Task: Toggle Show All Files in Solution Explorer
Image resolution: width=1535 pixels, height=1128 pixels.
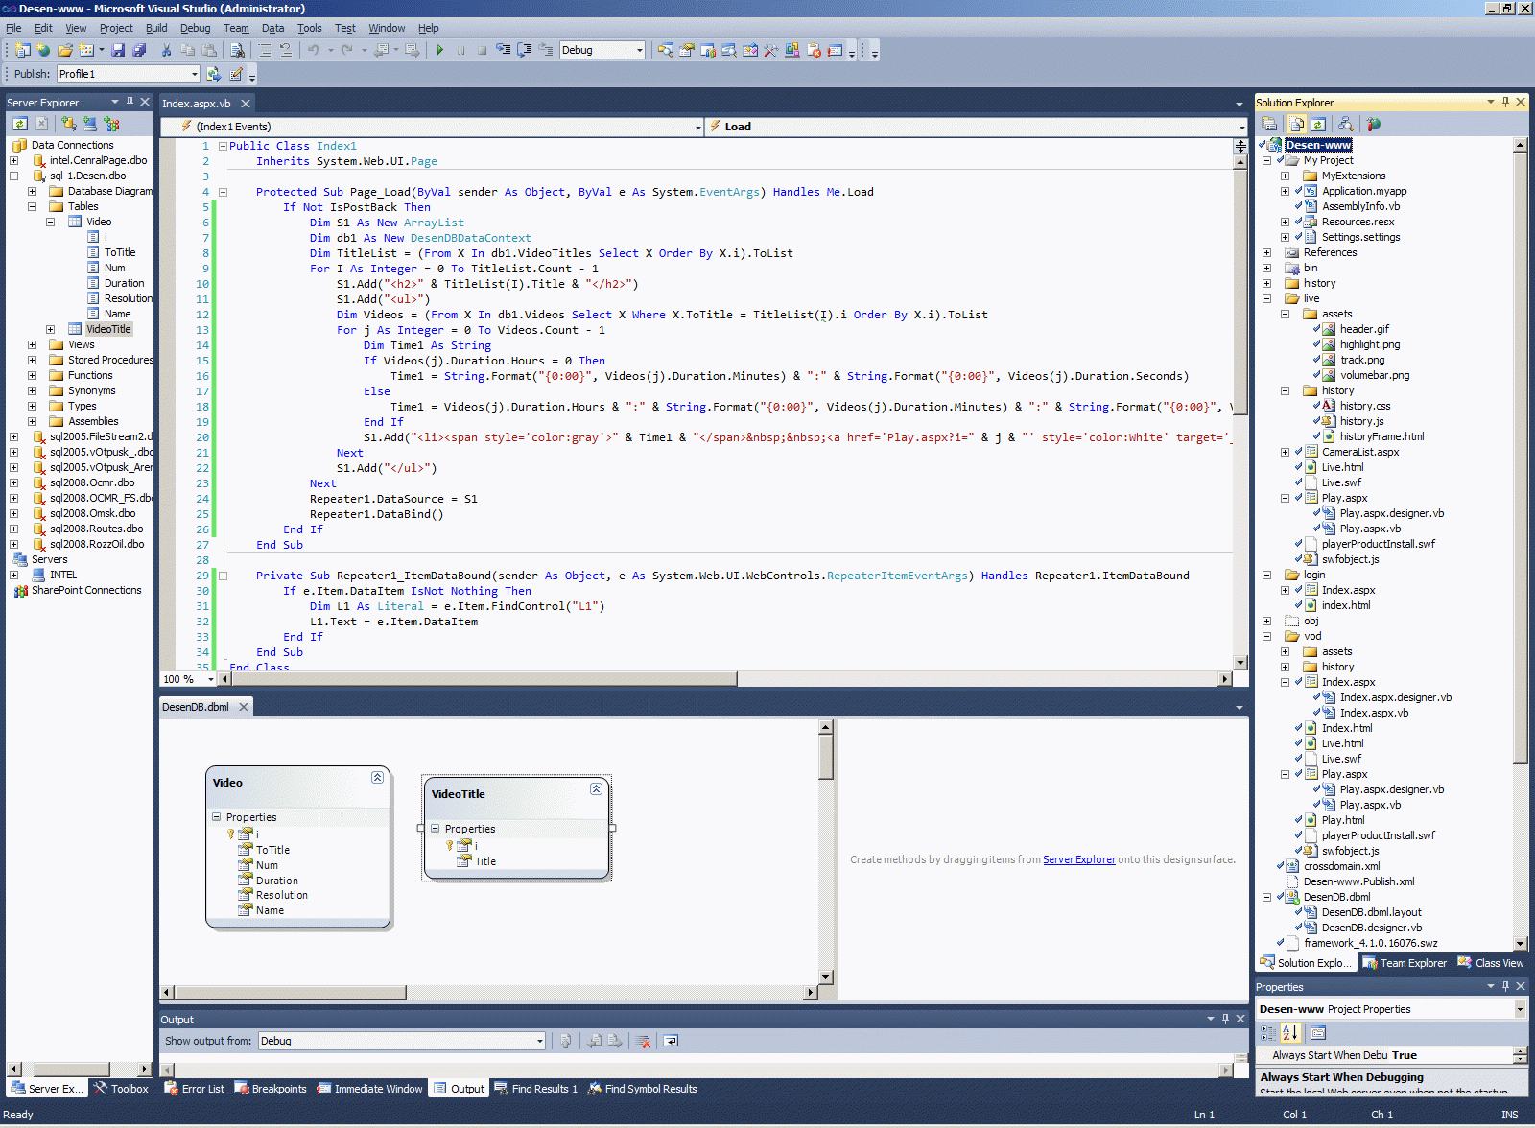Action: (1297, 124)
